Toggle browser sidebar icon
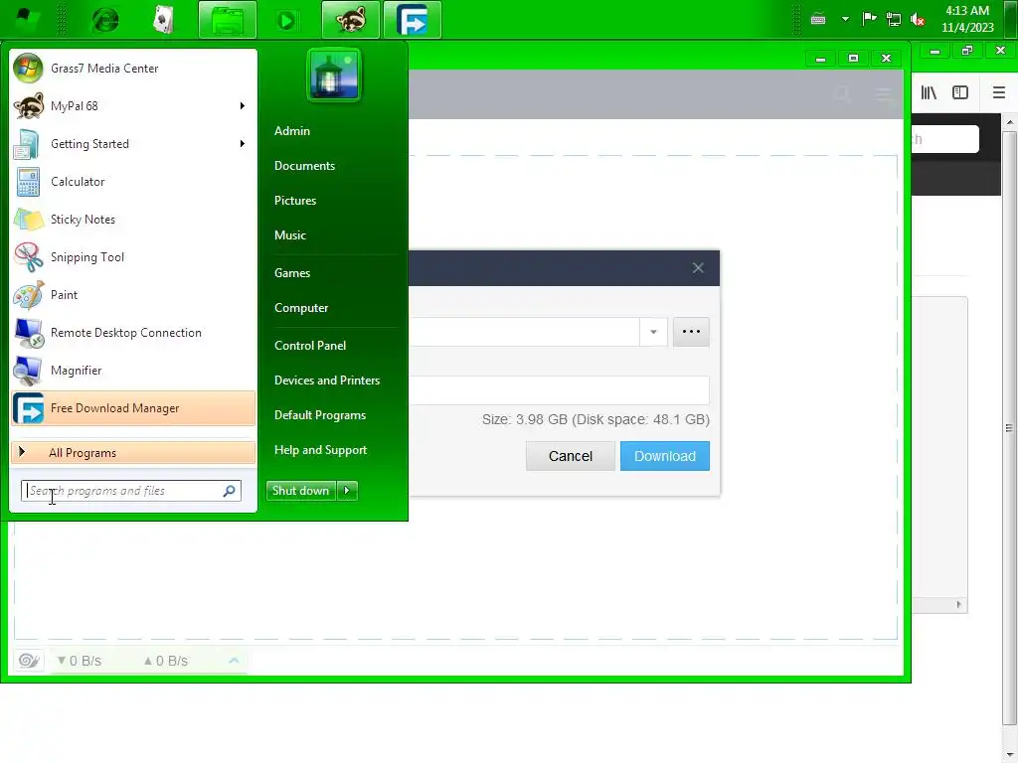Viewport: 1018px width, 763px height. pos(960,92)
